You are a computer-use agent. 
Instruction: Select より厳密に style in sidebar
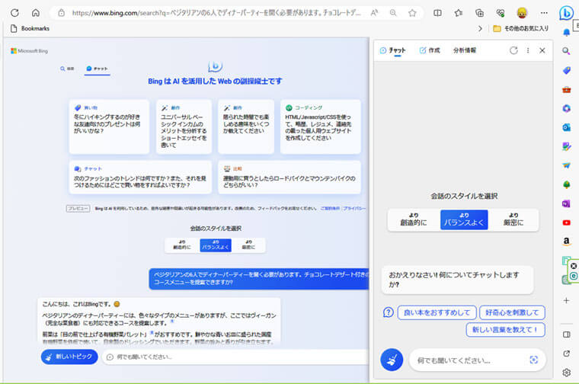pyautogui.click(x=513, y=219)
